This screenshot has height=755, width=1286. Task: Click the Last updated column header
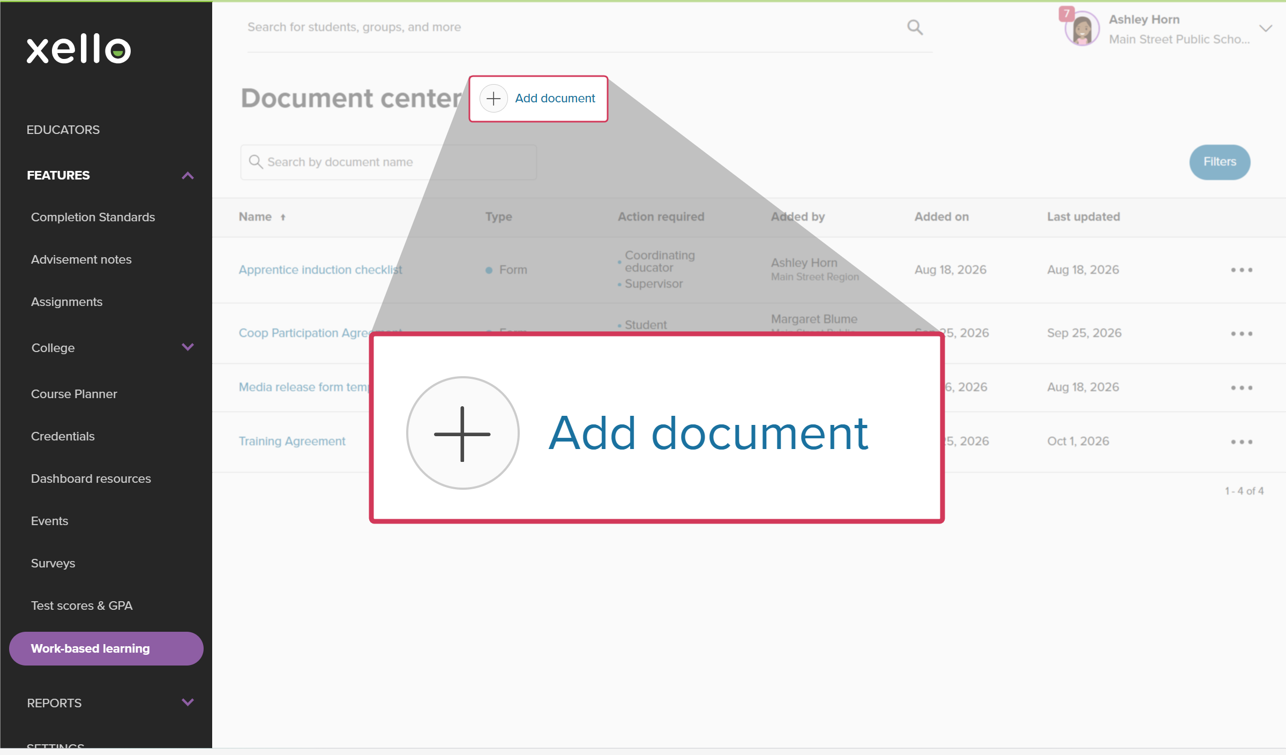pos(1083,217)
